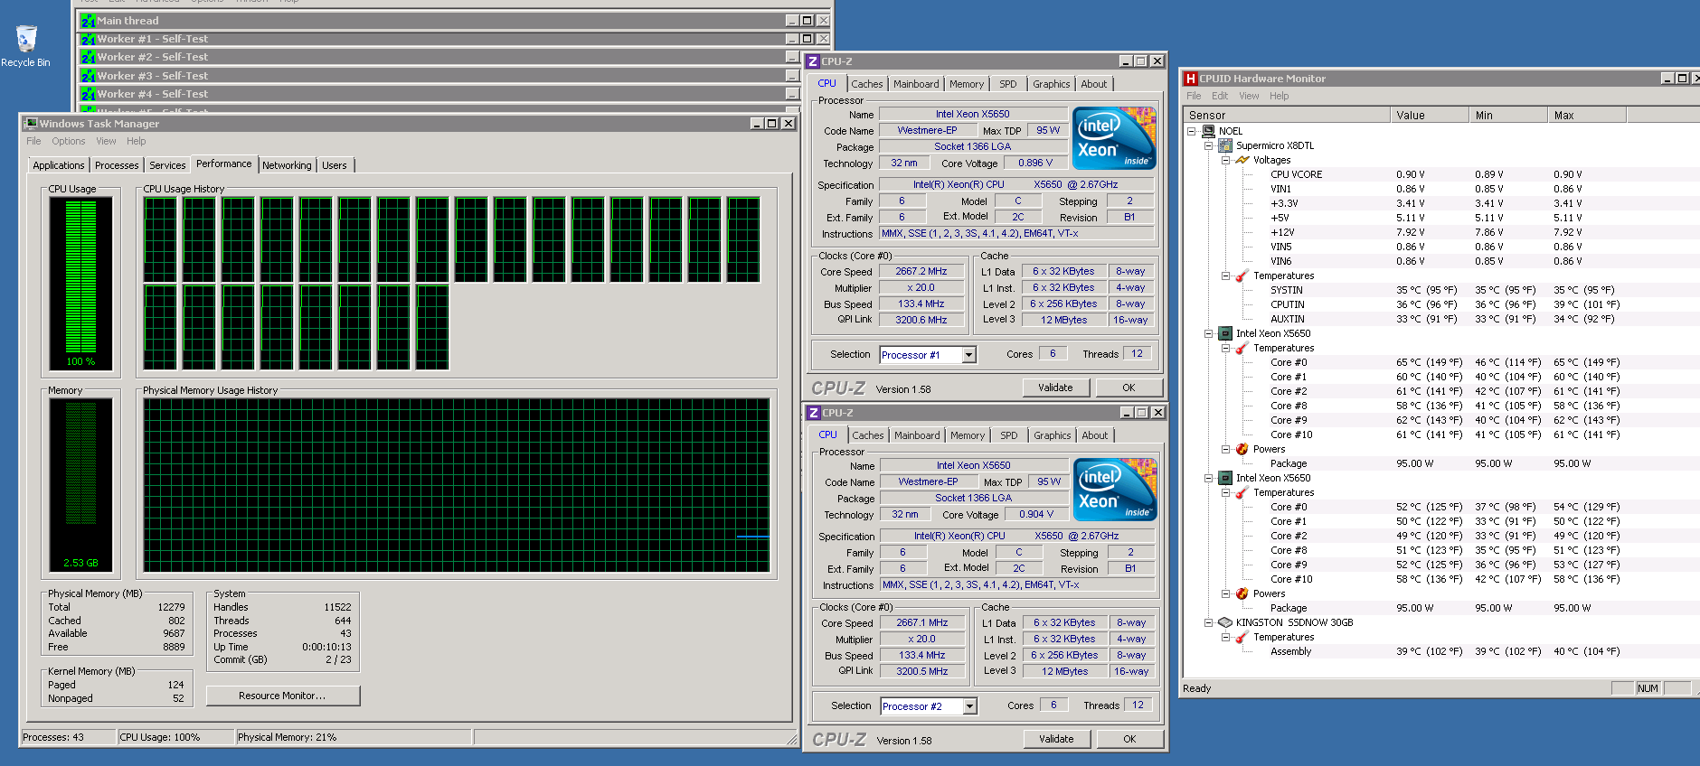Viewport: 1700px width, 766px height.
Task: Click Intel Xeon logo in Processor #1 CPU-Z
Action: [1114, 138]
